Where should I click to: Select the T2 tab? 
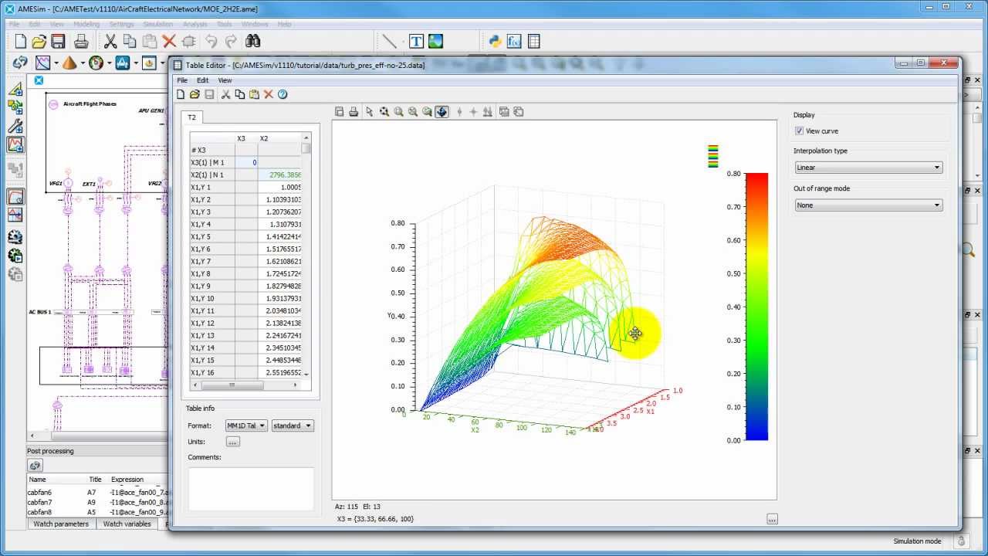click(x=191, y=117)
